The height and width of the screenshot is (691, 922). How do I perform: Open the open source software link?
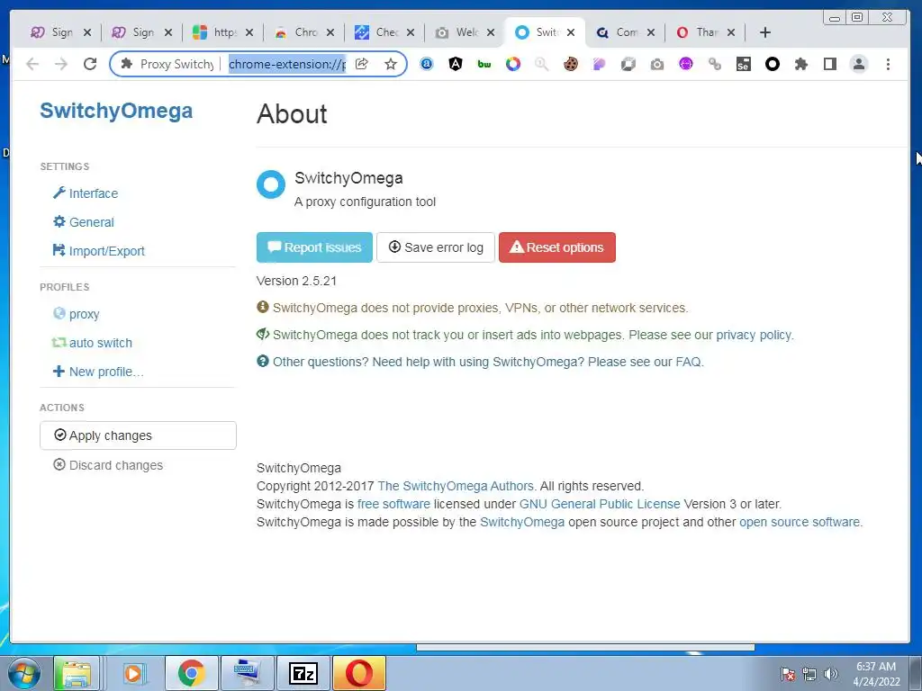tap(800, 522)
